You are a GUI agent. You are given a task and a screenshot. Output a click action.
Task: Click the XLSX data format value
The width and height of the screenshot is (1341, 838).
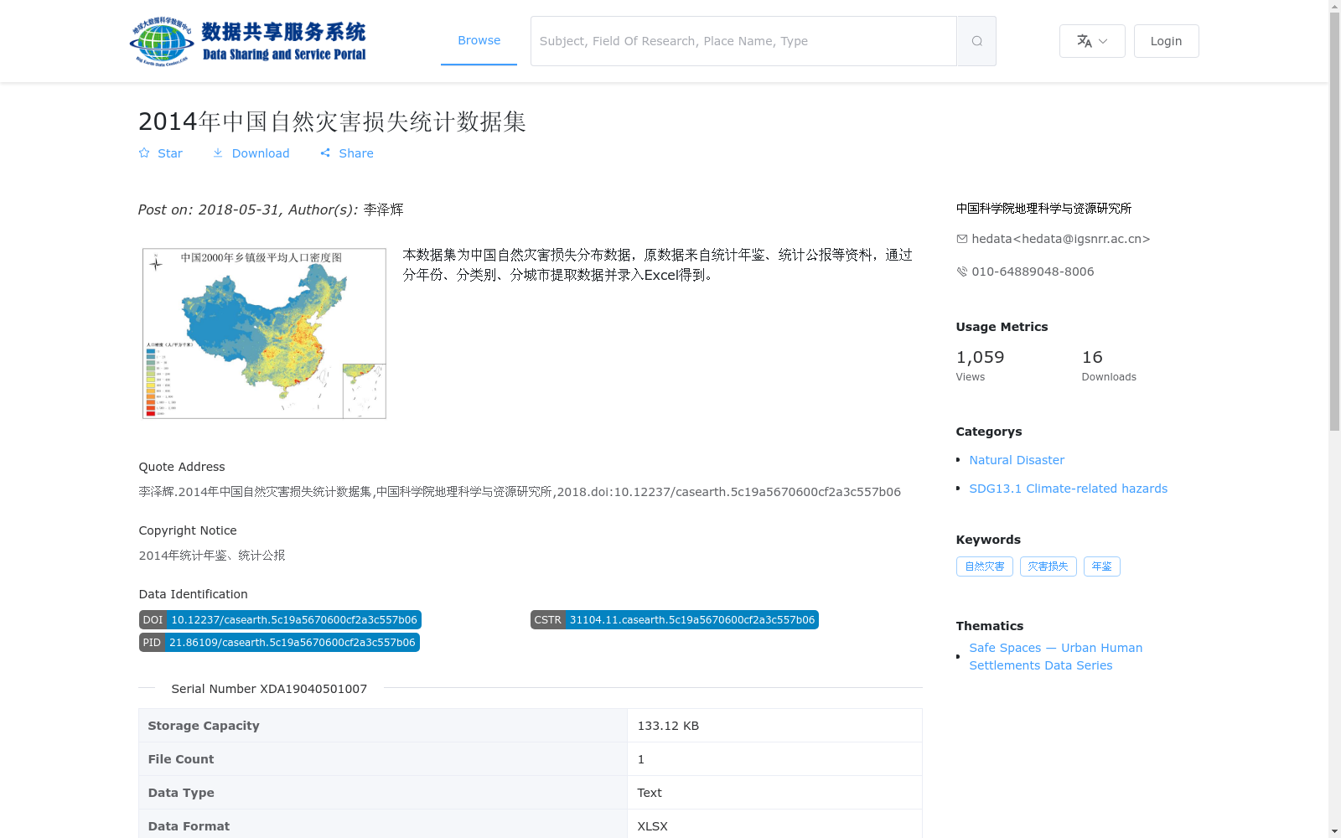652,826
